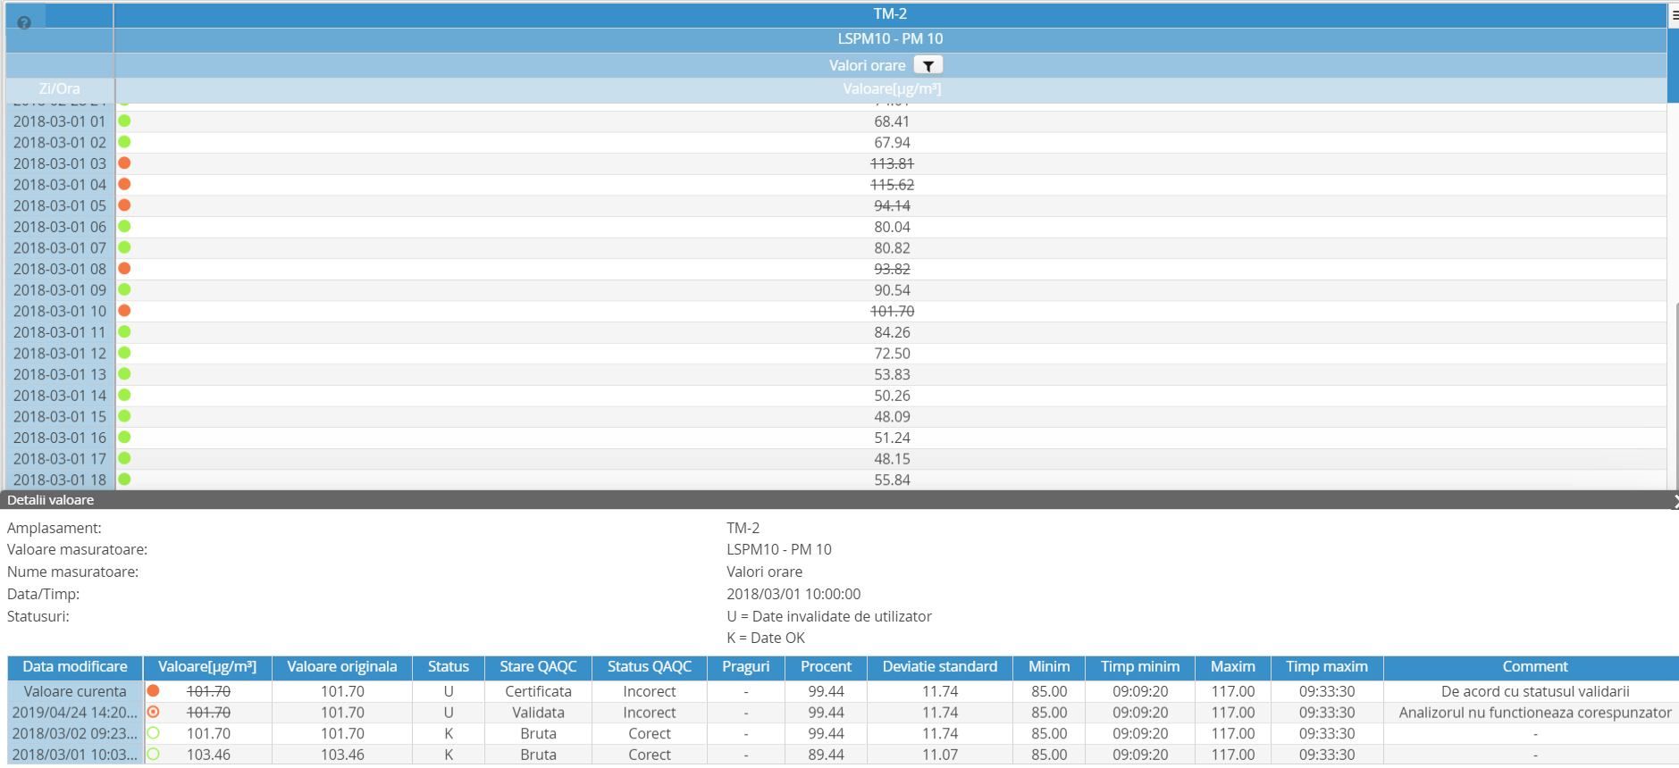The width and height of the screenshot is (1679, 768).
Task: Select value 84.26 for 2018-03-01 11
Action: click(891, 332)
